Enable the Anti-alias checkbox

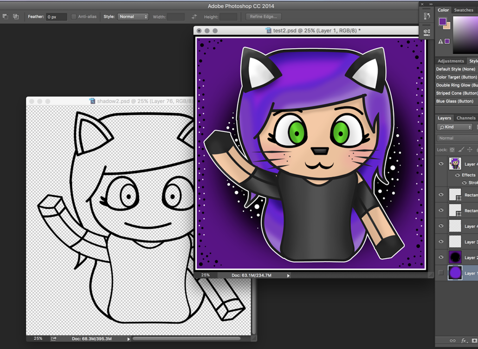click(74, 17)
